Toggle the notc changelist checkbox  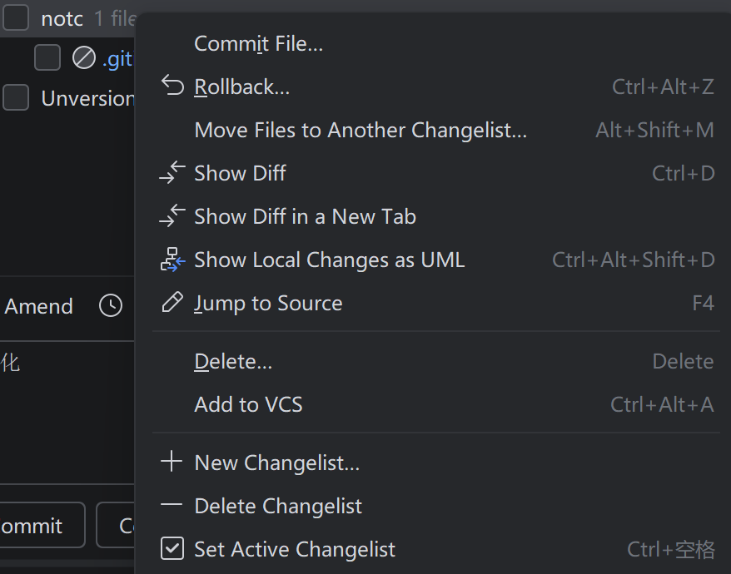point(16,18)
